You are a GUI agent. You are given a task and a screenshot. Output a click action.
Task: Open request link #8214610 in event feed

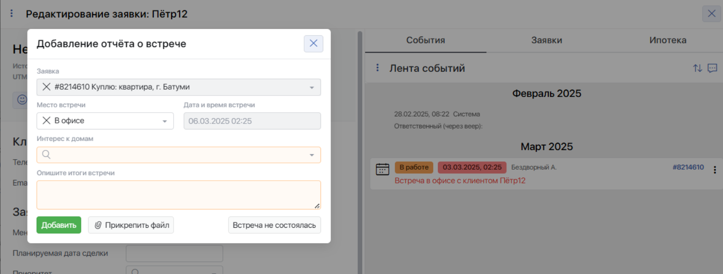688,167
